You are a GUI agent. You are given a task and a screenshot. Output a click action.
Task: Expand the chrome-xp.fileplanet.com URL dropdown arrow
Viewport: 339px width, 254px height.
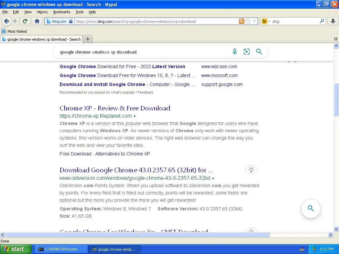tap(134, 116)
